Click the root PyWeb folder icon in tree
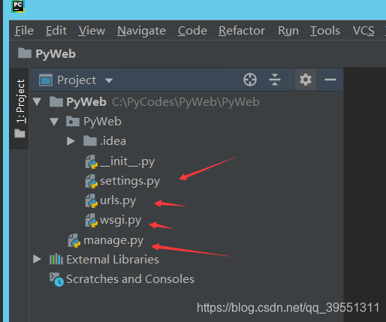The image size is (386, 322). tap(56, 101)
